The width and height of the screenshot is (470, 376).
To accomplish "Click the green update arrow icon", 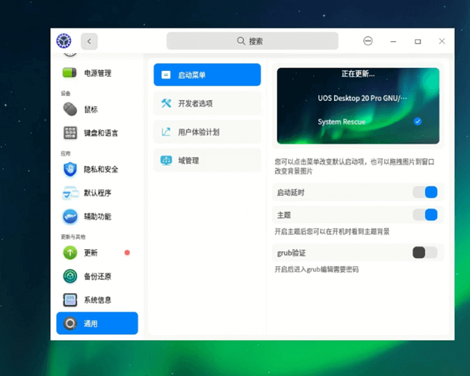I will coord(70,253).
